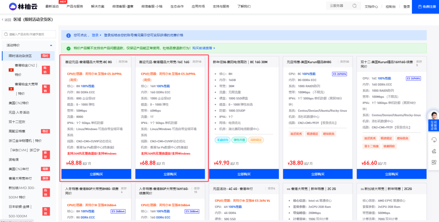Open the 解决方案 menu in top navigation
Image resolution: width=439 pixels, height=222 pixels.
pos(98,7)
